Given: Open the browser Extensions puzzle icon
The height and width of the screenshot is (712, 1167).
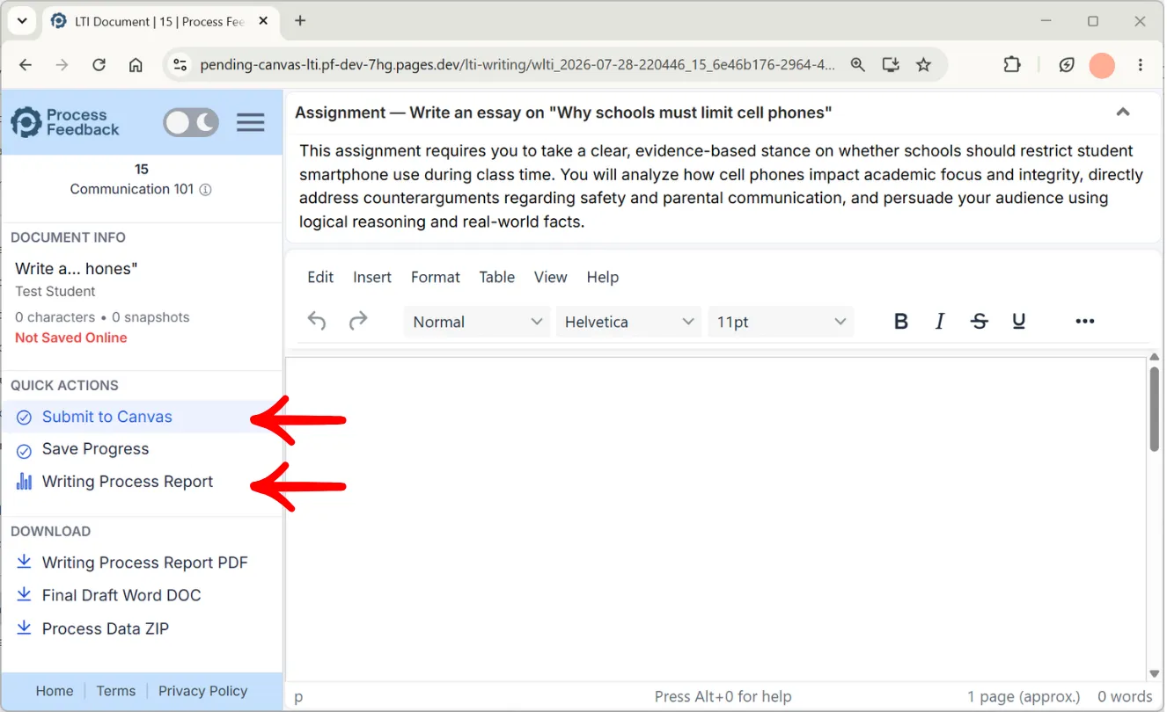Looking at the screenshot, I should point(1012,65).
